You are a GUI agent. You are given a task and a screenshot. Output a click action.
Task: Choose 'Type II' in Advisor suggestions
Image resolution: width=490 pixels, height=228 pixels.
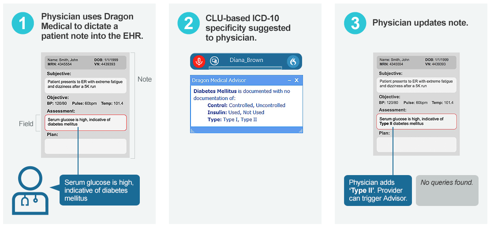(248, 120)
